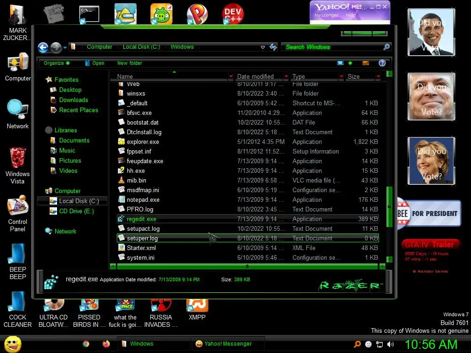The width and height of the screenshot is (471, 353).
Task: Select Desktop under Favorites
Action: [x=70, y=90]
